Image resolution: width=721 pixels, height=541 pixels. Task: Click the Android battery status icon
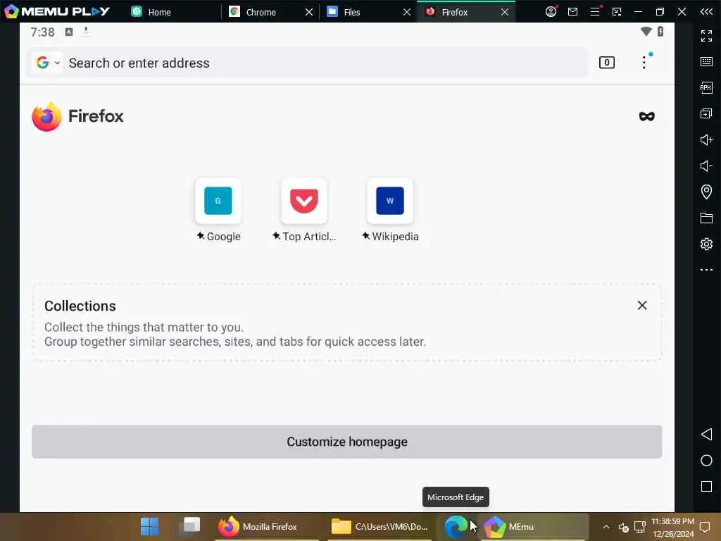(660, 31)
